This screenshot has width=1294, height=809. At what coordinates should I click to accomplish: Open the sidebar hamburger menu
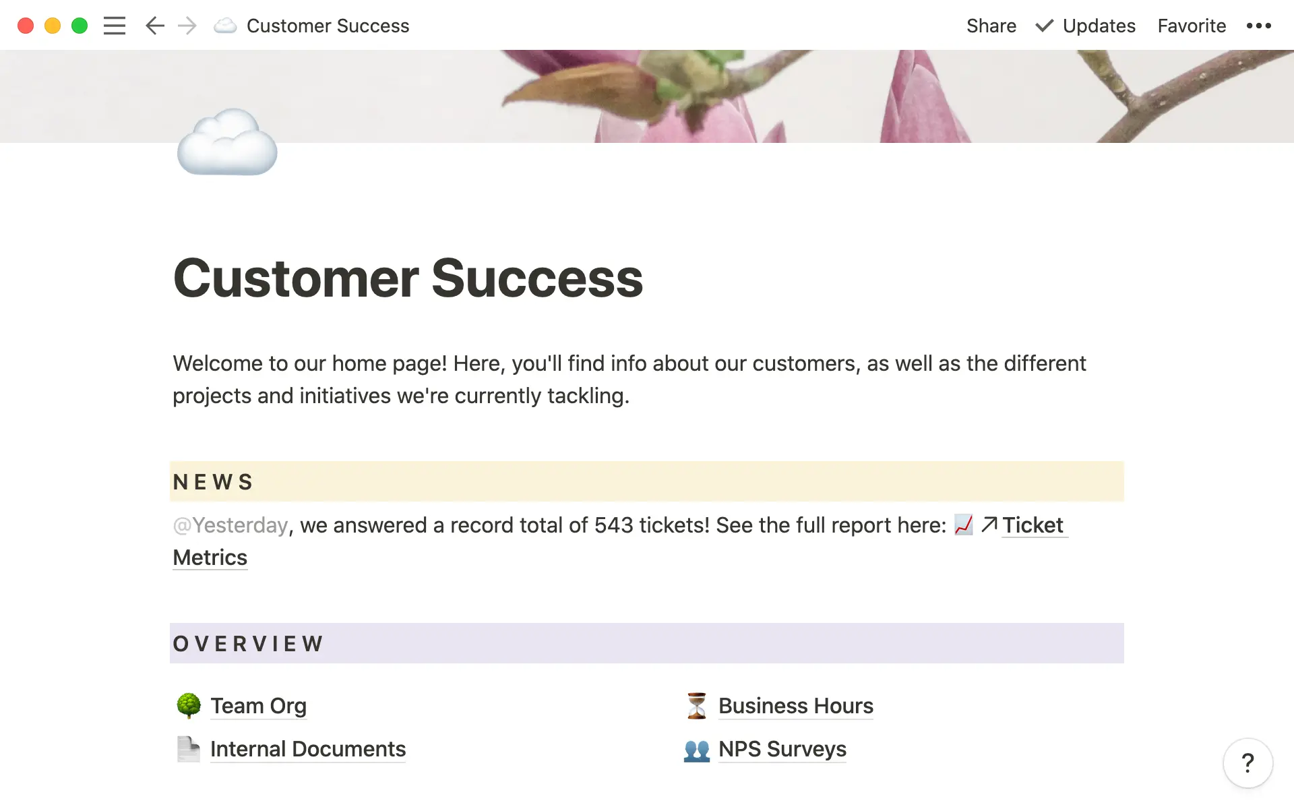[114, 26]
